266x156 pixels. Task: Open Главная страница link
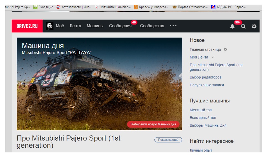coord(205,49)
